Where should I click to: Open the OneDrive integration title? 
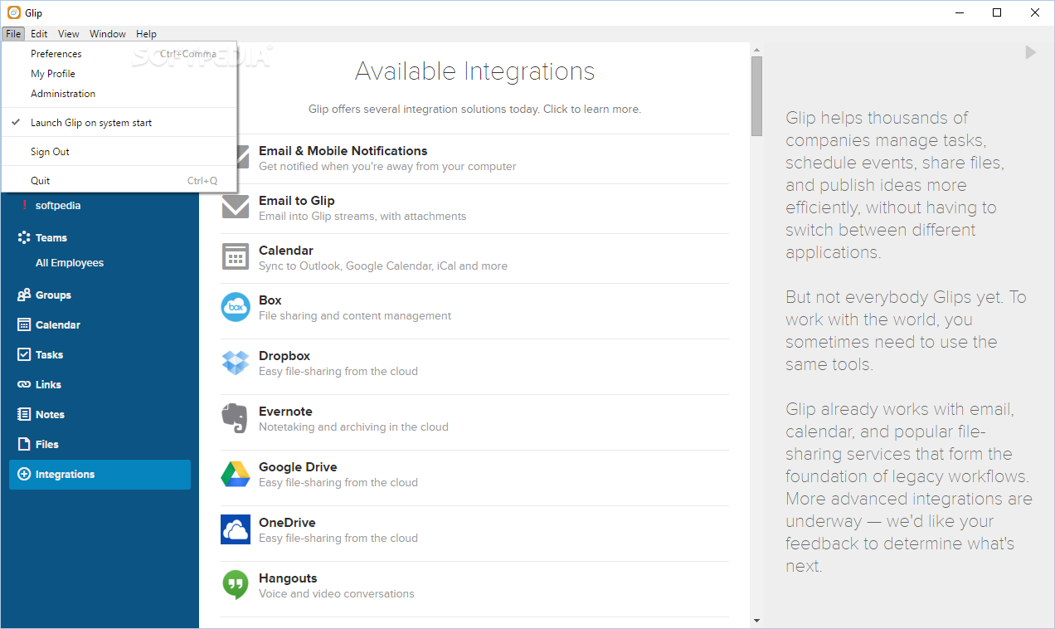287,522
